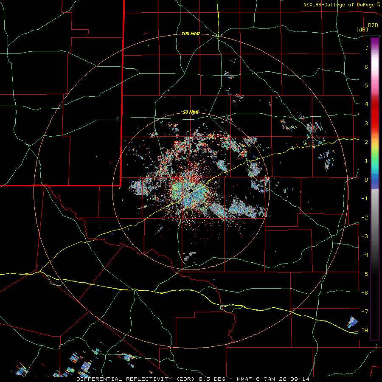Click the 4 value on the ZDR scale
382x382 pixels.
pyautogui.click(x=366, y=104)
